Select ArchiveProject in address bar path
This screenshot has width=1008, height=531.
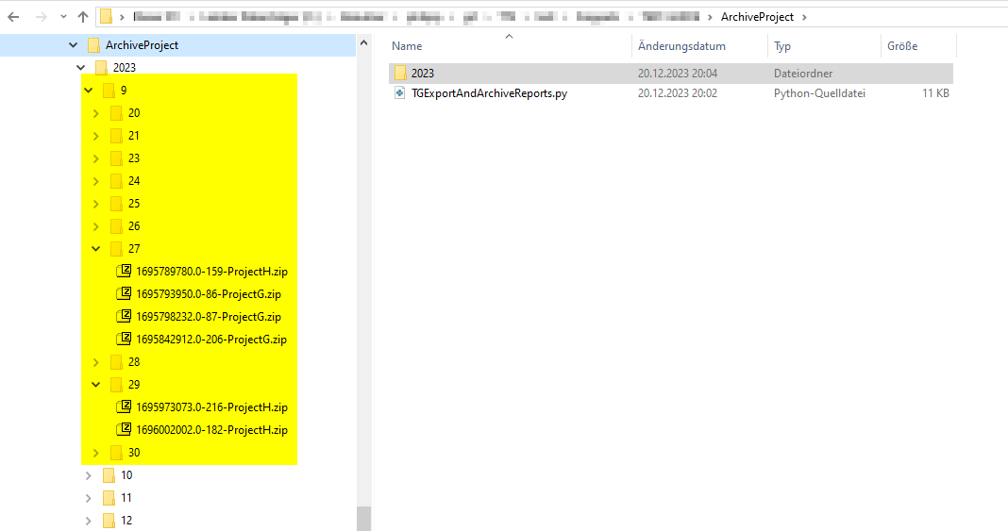(757, 17)
